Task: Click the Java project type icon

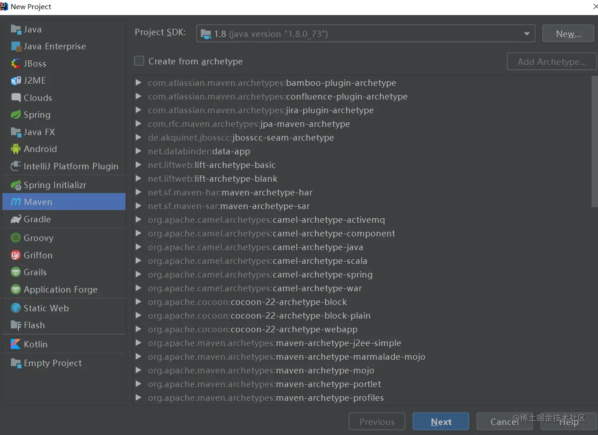Action: click(x=16, y=30)
